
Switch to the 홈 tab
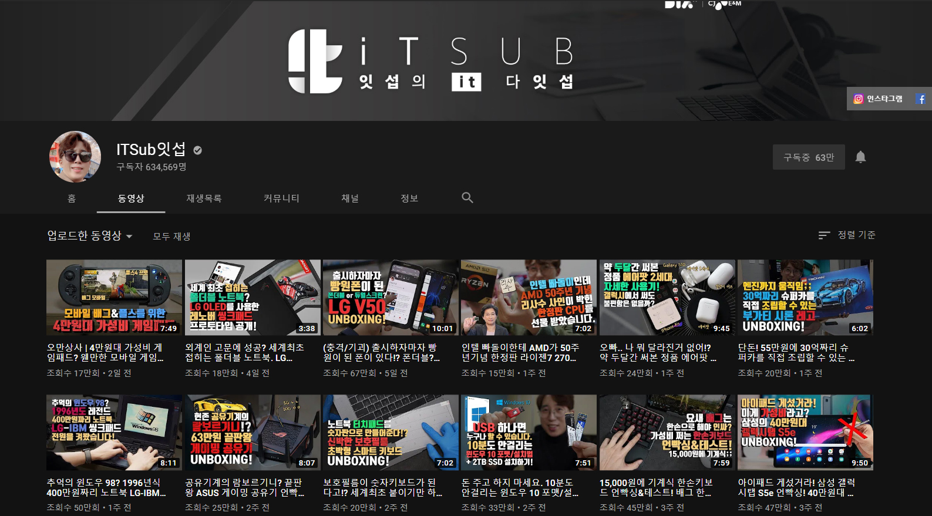(72, 198)
